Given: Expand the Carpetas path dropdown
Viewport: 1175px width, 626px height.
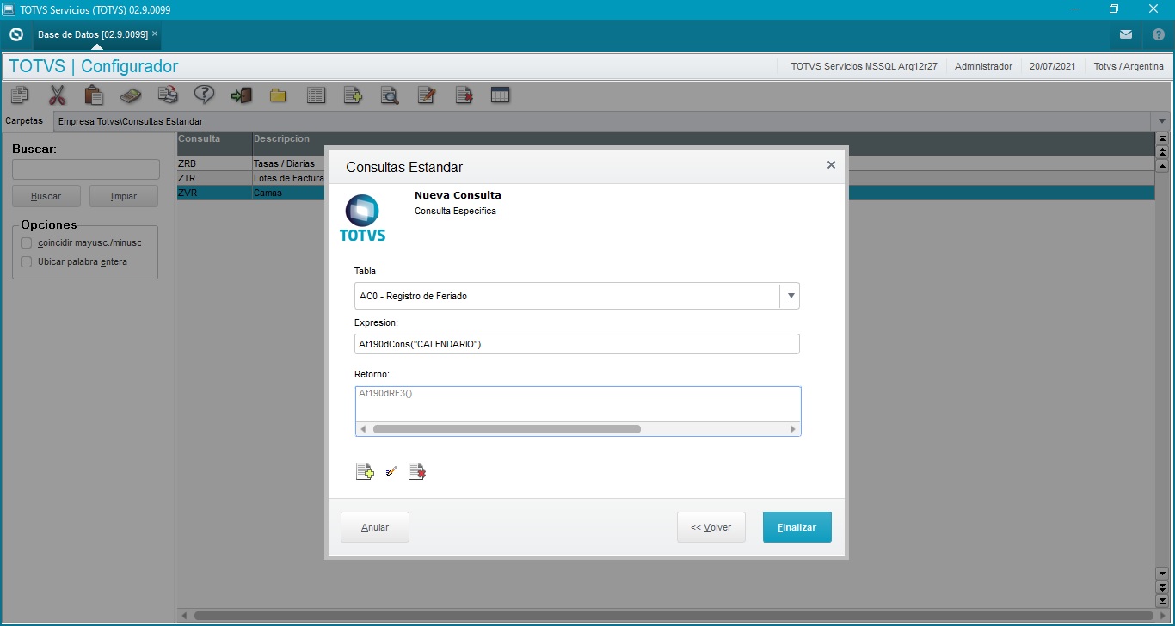Looking at the screenshot, I should [1162, 121].
